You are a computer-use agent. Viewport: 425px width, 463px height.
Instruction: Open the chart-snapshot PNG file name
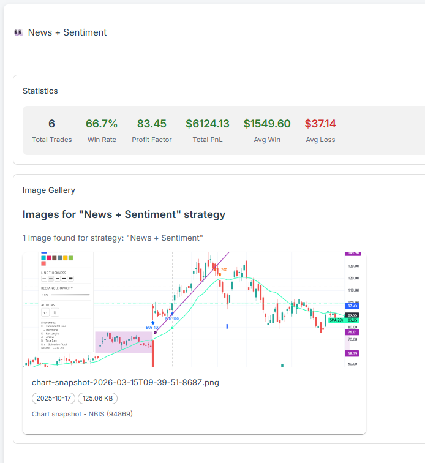(x=125, y=383)
